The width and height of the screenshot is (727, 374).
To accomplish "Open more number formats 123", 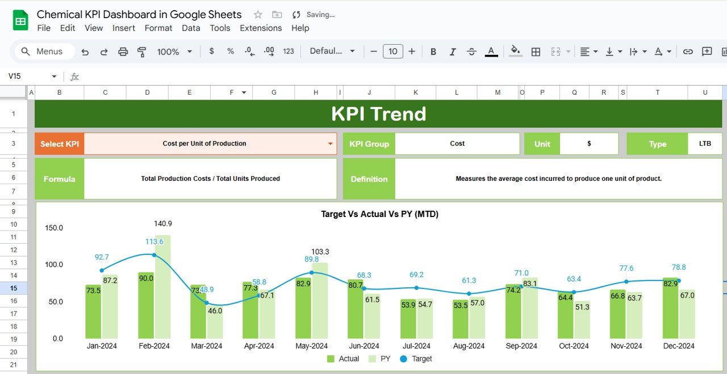I will point(289,51).
